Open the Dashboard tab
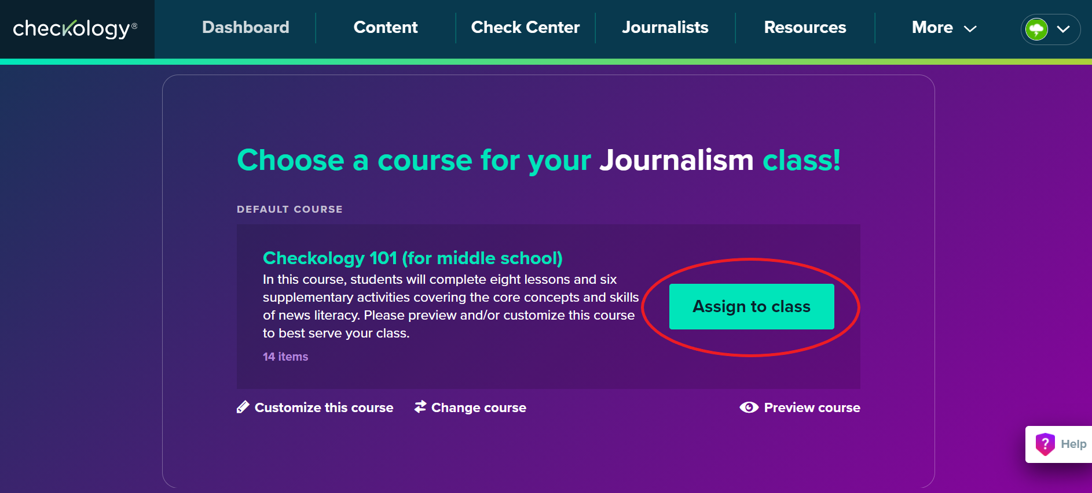The height and width of the screenshot is (493, 1092). (245, 27)
